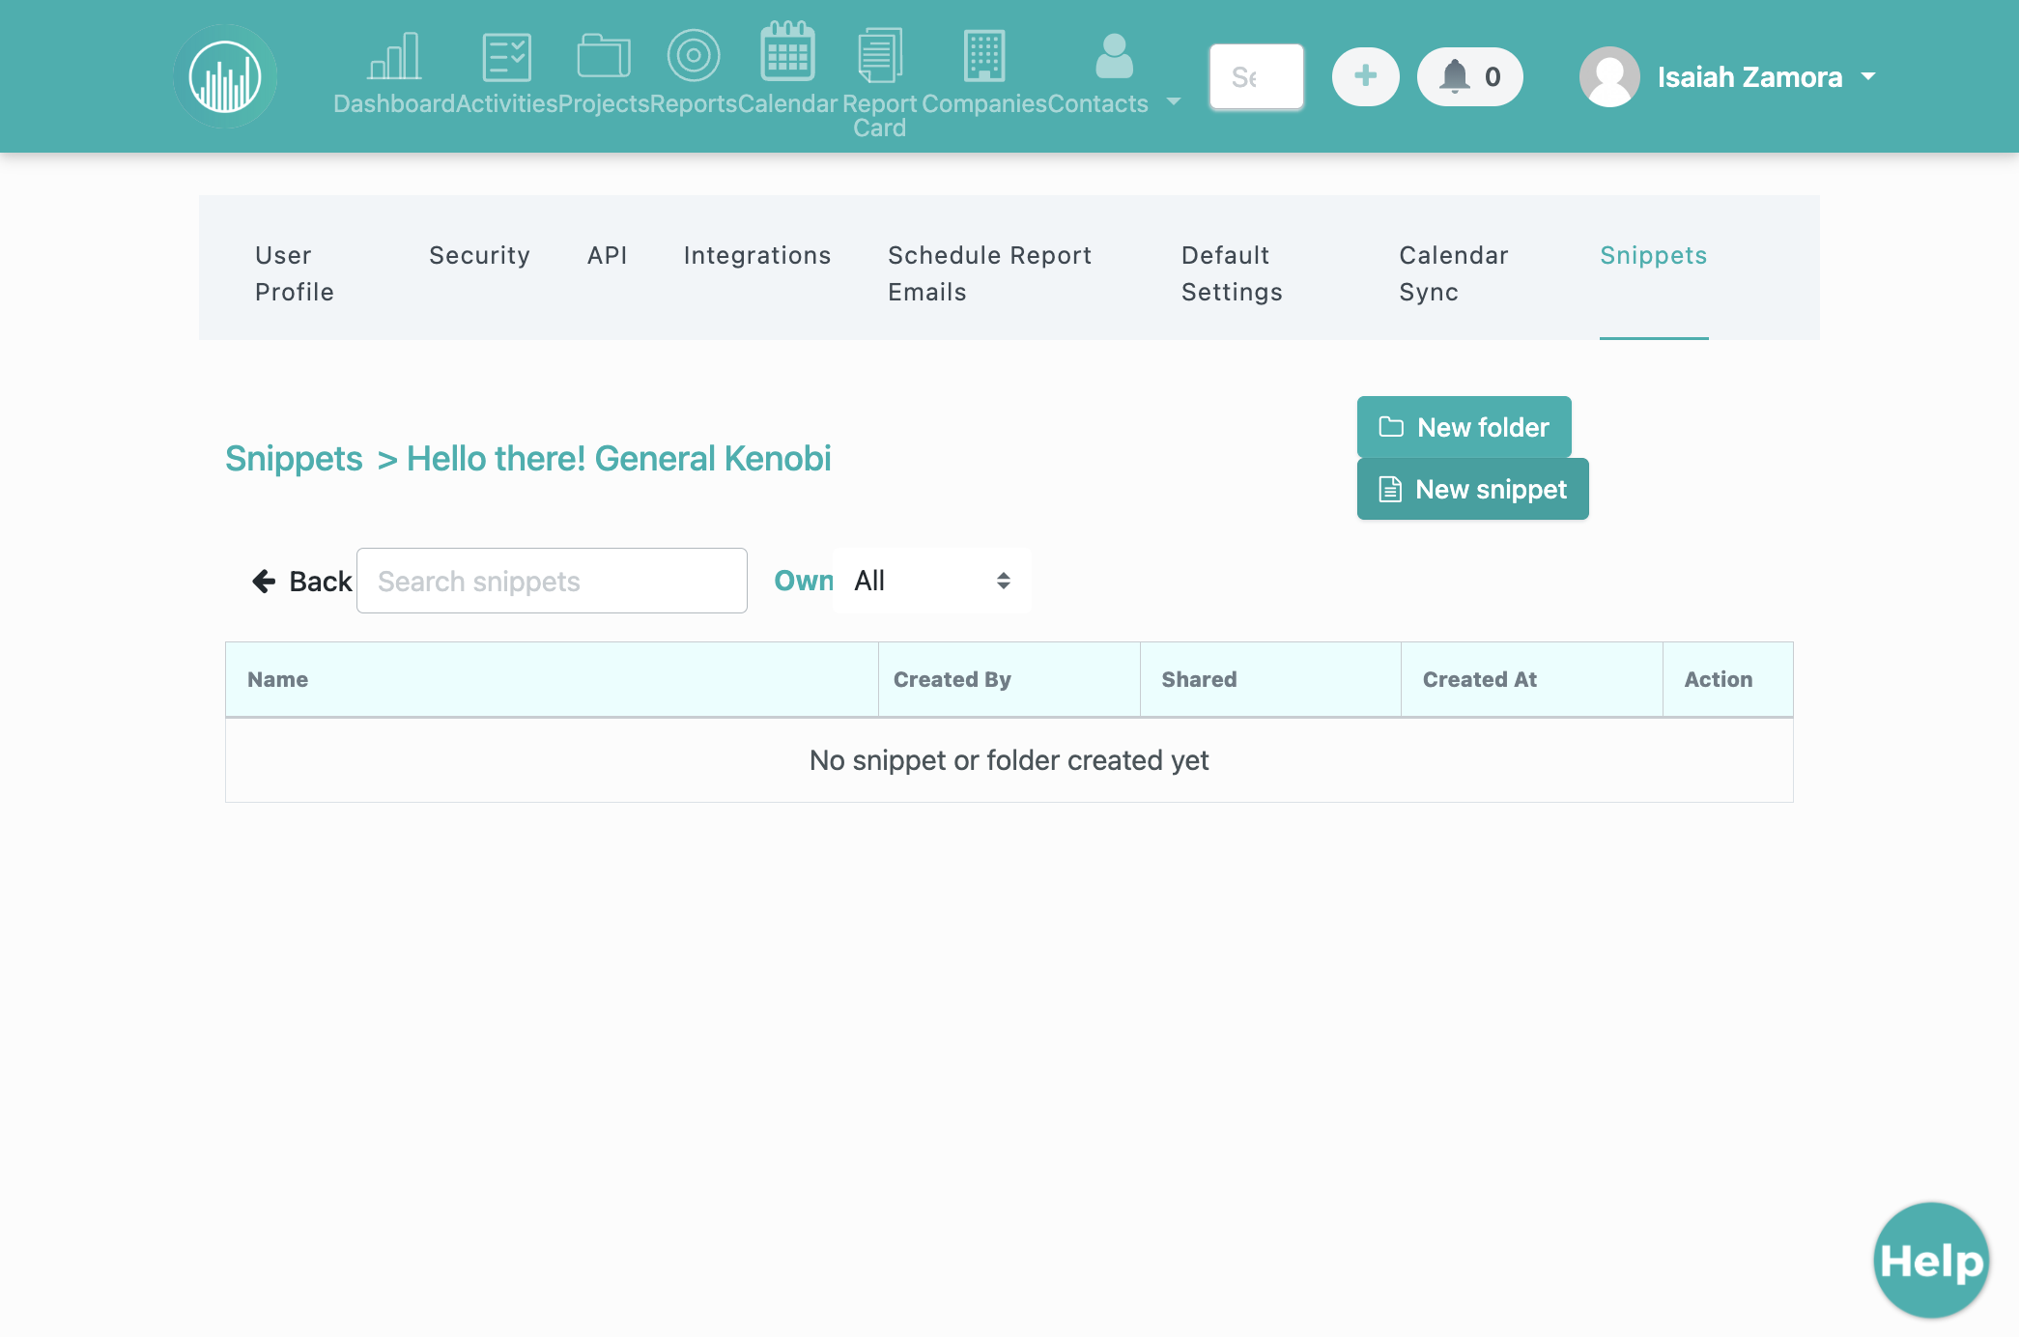The width and height of the screenshot is (2019, 1337).
Task: Click Hello there! General Kenobi breadcrumb
Action: point(618,459)
